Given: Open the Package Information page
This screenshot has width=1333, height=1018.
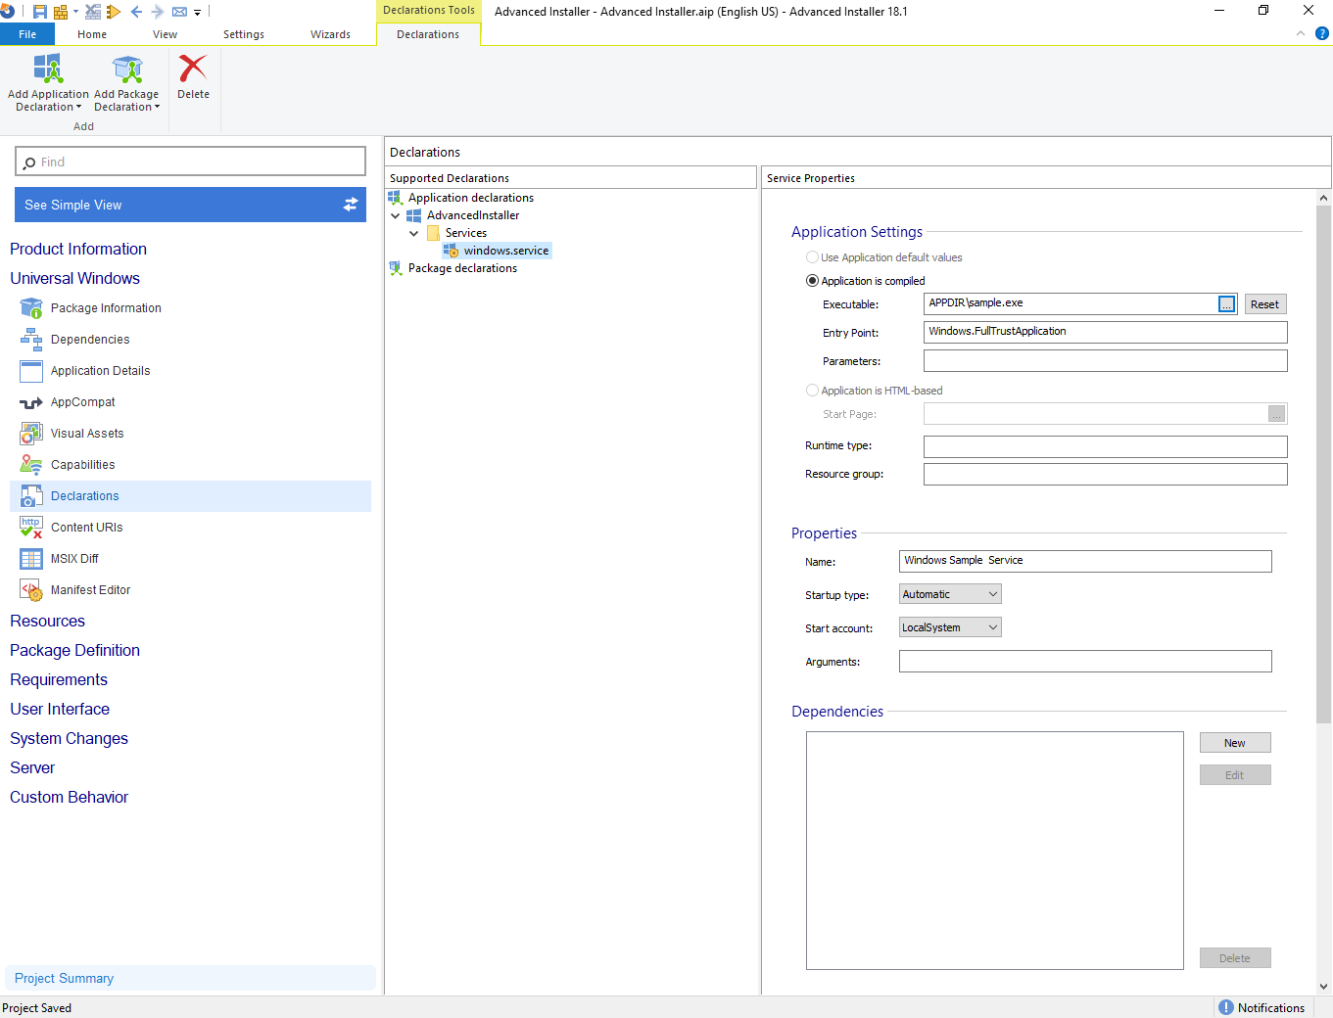Looking at the screenshot, I should tap(106, 307).
